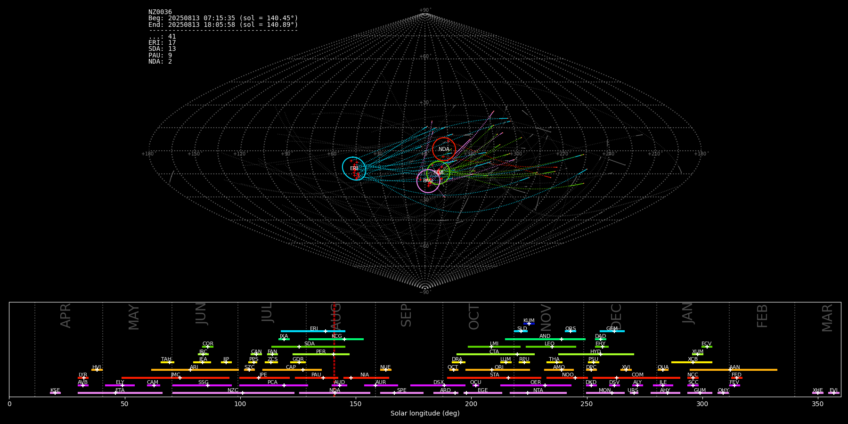This screenshot has height=424, width=848.
Task: Click the EVI shower bar
Action: coord(834,393)
